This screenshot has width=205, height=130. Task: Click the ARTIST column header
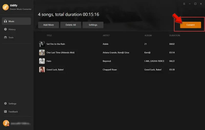106,35
